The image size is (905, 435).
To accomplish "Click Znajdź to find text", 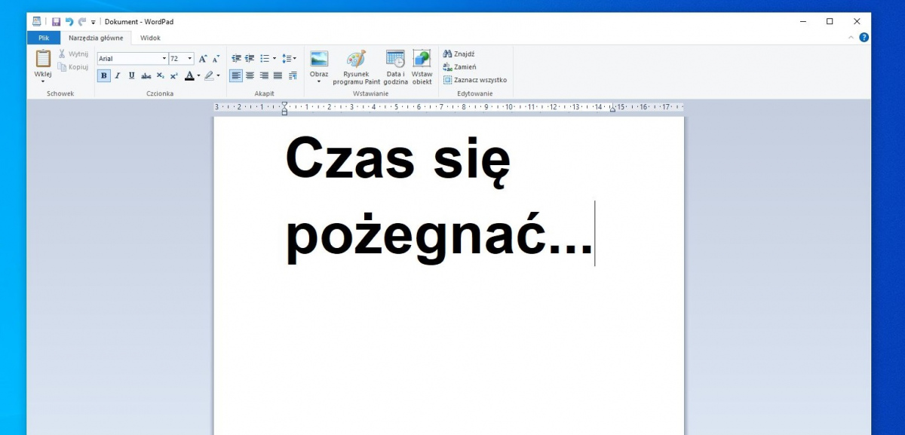I will coord(459,54).
